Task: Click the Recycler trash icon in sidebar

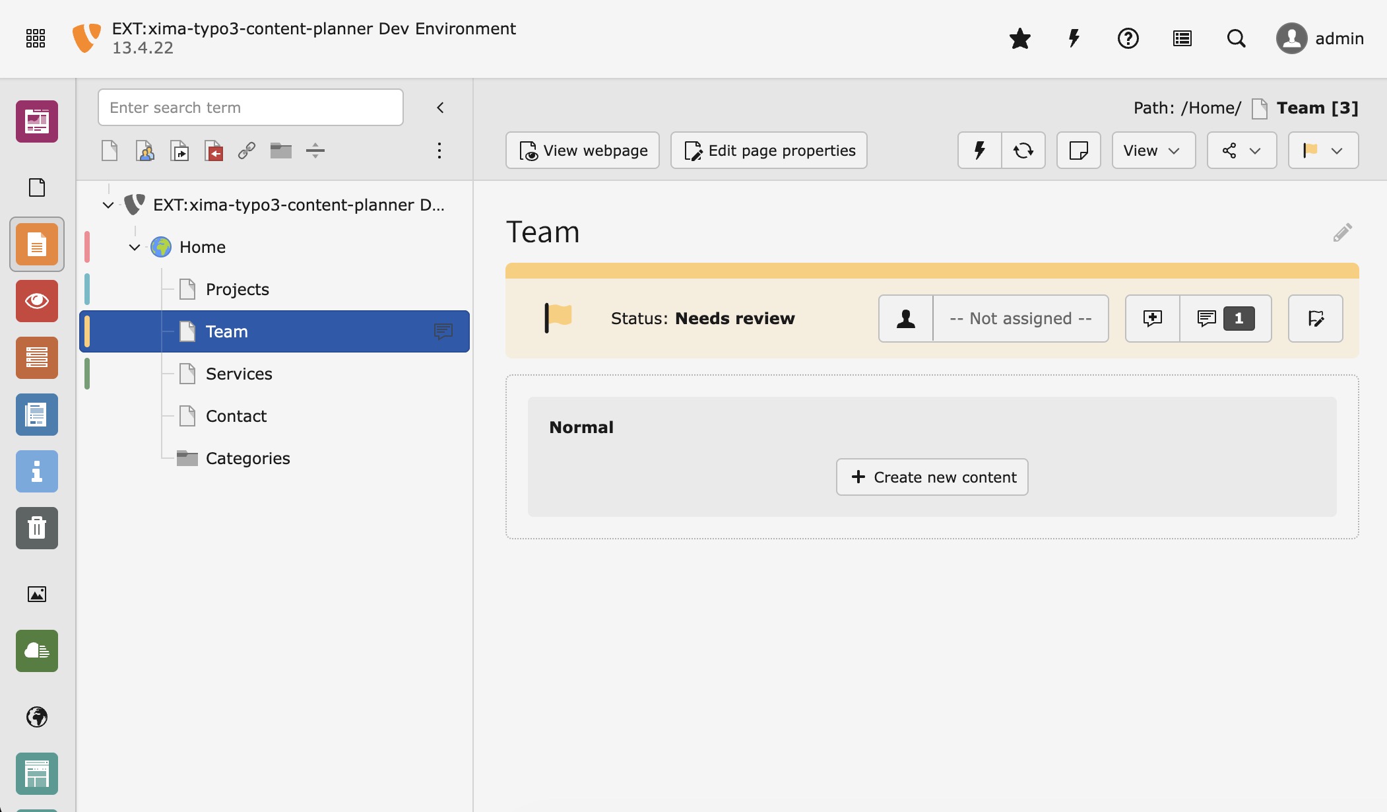Action: click(x=36, y=527)
